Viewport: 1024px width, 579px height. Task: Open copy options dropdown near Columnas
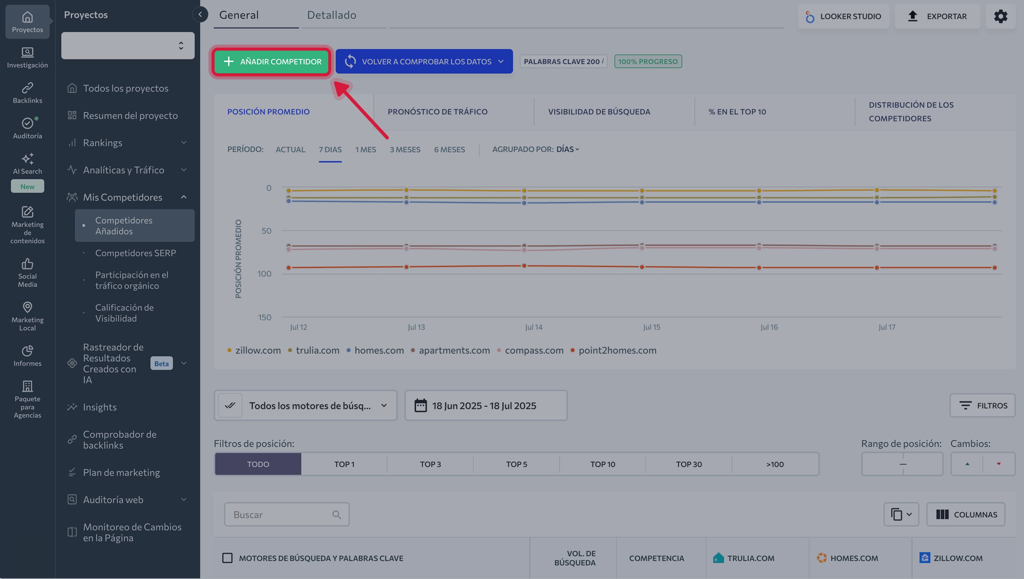pyautogui.click(x=901, y=515)
